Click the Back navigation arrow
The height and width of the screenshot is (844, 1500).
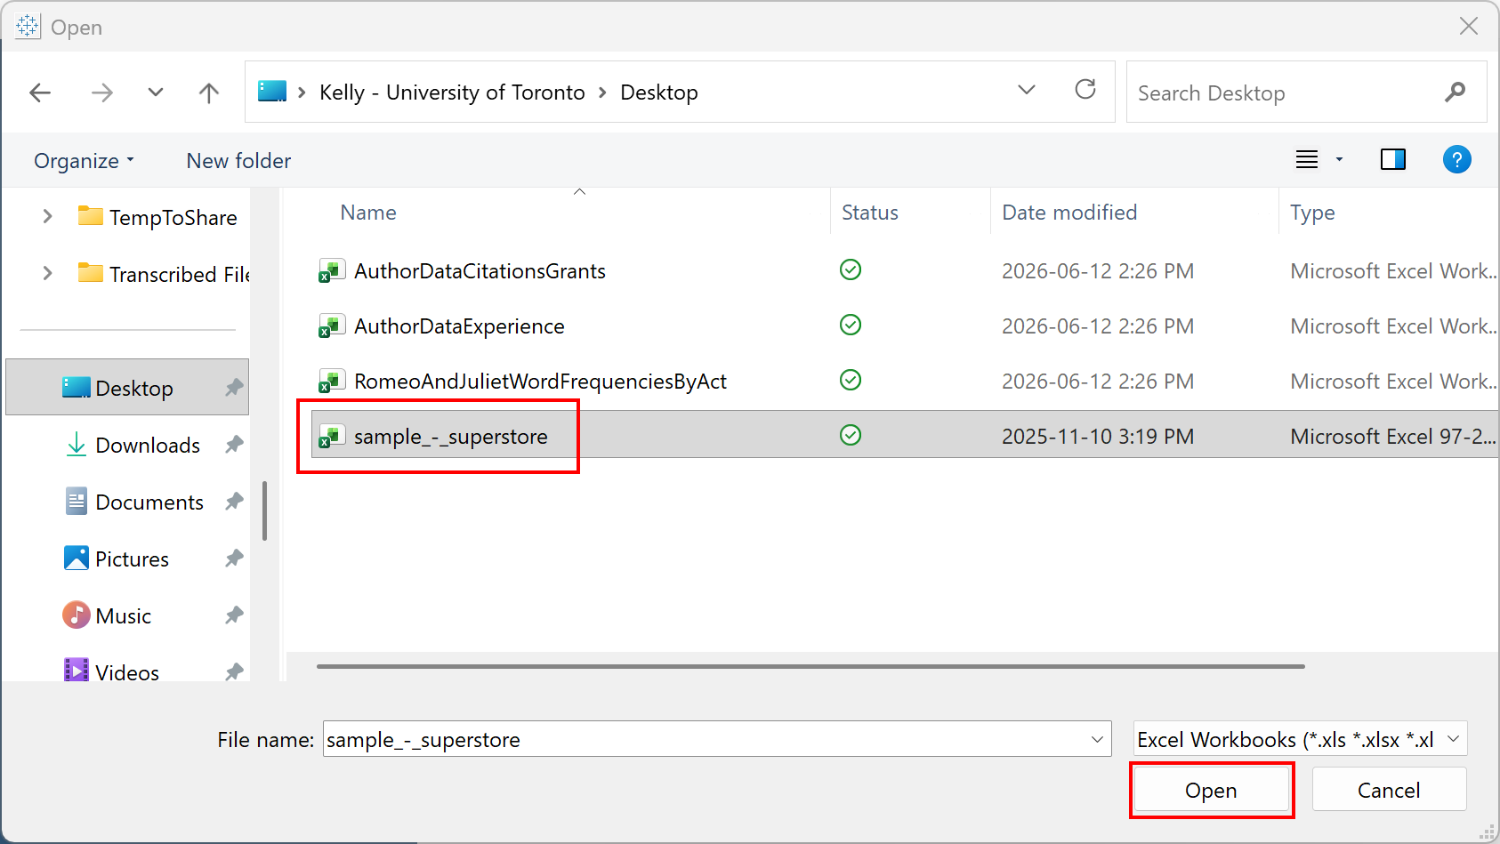[x=40, y=92]
